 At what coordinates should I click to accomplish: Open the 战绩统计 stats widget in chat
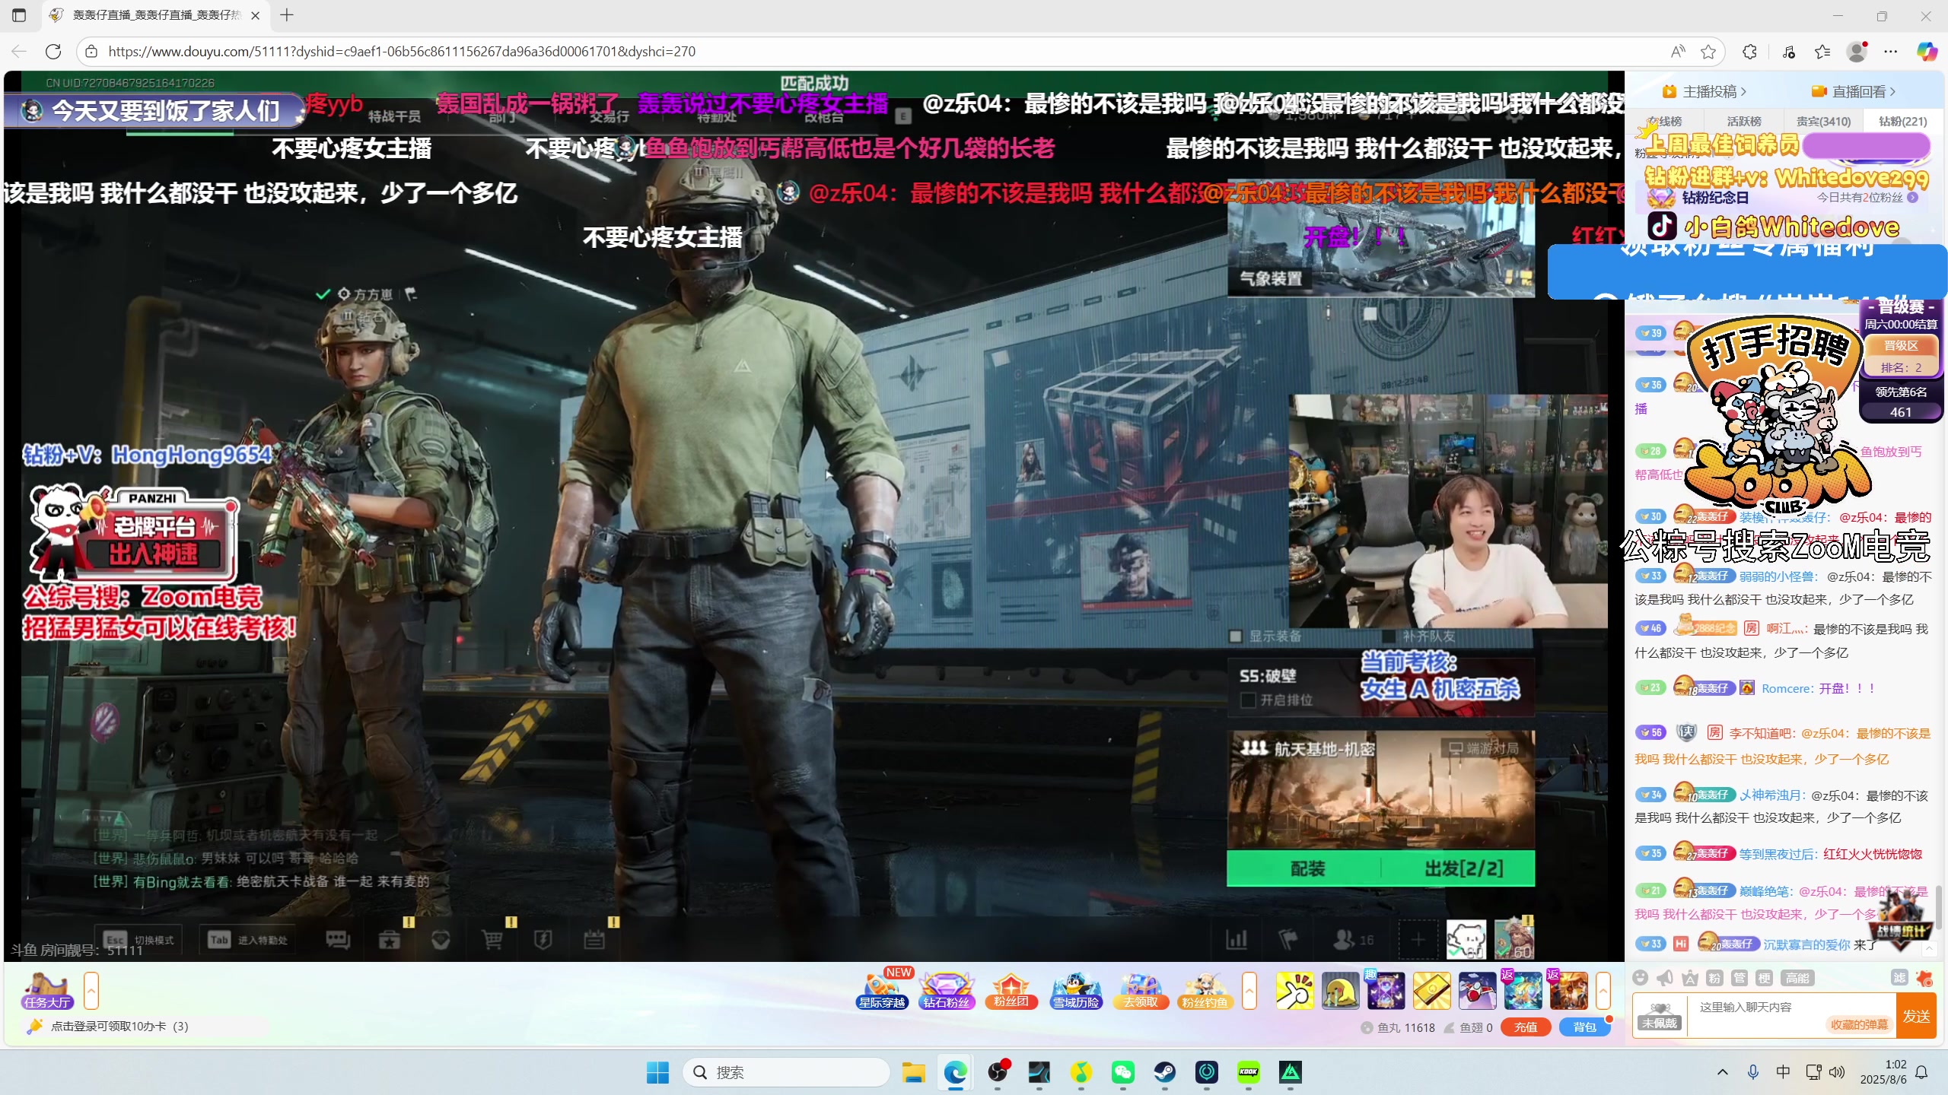click(1902, 920)
